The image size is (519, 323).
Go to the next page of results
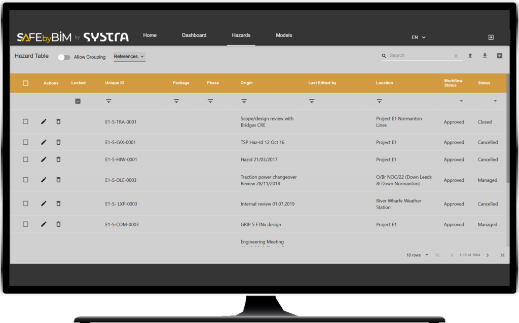pos(488,255)
